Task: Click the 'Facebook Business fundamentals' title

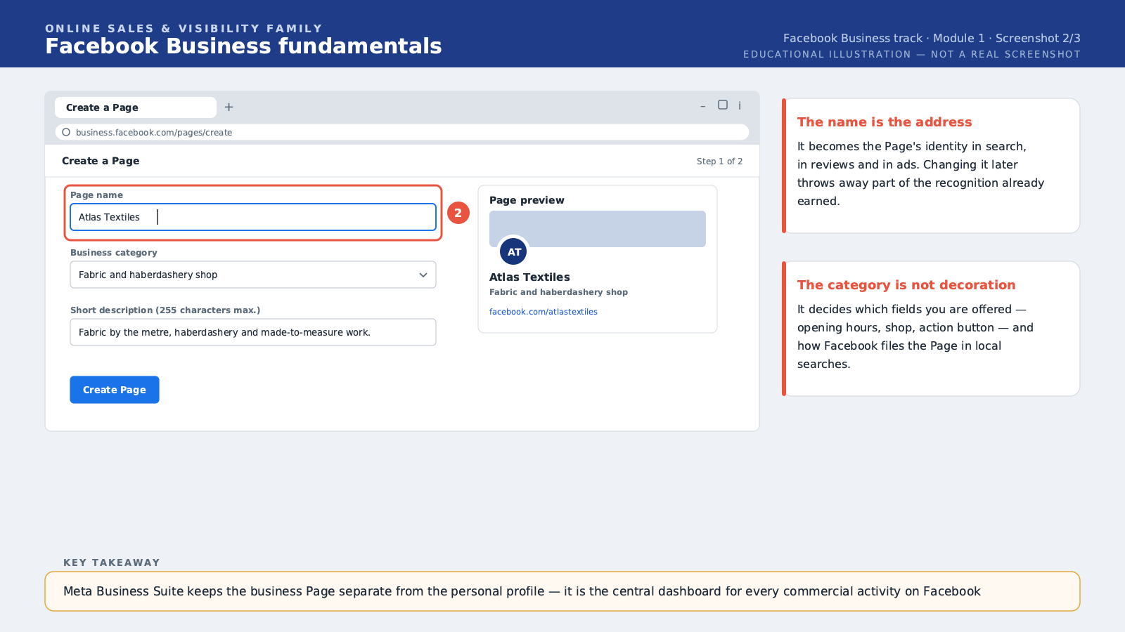Action: 243,46
